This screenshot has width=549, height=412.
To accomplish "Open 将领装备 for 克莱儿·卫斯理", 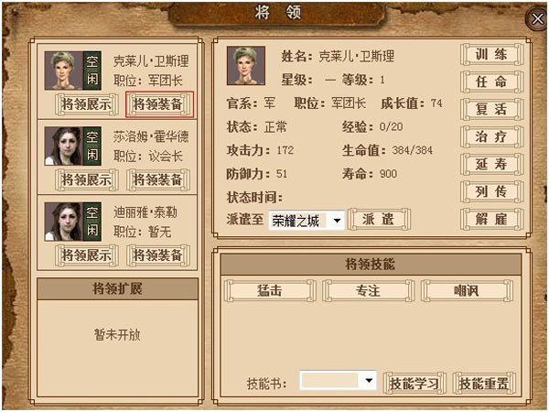I will (x=159, y=104).
